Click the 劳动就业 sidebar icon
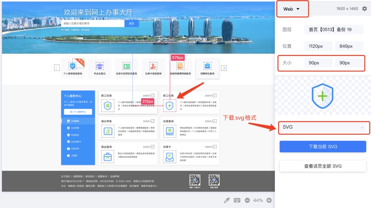Image resolution: width=371 pixels, height=208 pixels. pos(68,135)
